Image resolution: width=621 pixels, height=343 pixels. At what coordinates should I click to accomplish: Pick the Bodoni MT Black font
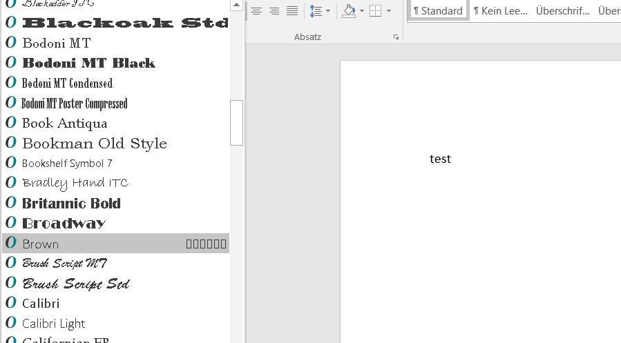tap(115, 63)
